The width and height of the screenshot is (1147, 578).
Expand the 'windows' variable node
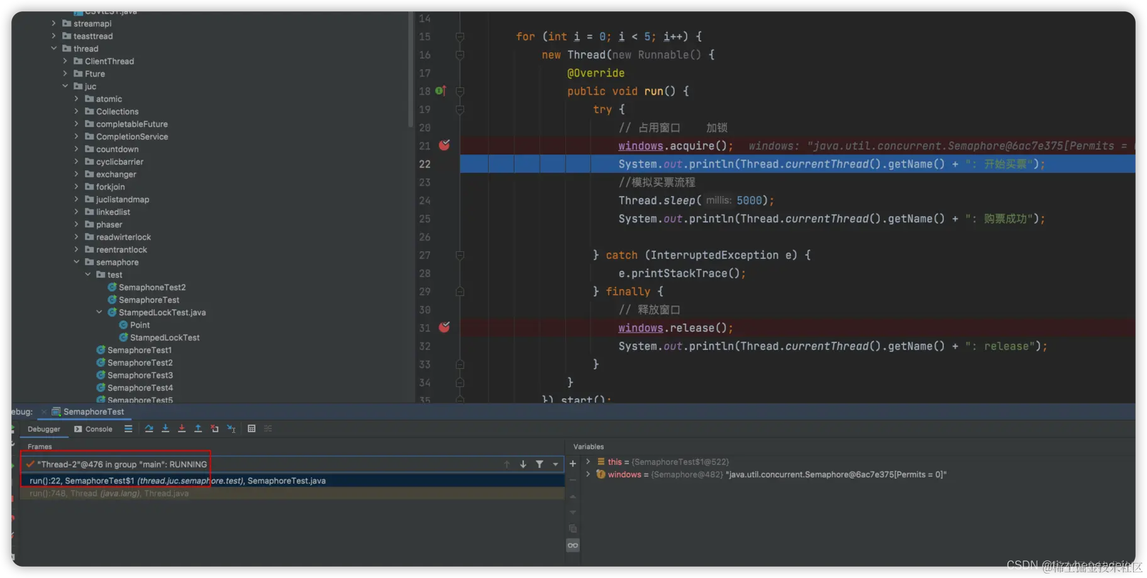pos(588,474)
